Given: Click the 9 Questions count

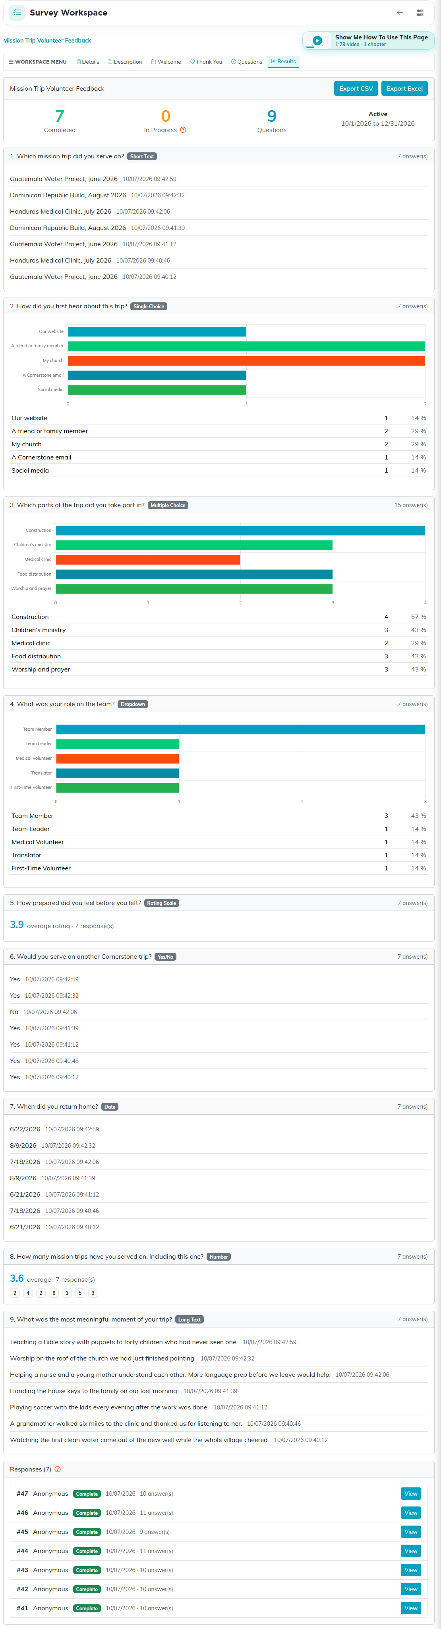Looking at the screenshot, I should 272,116.
